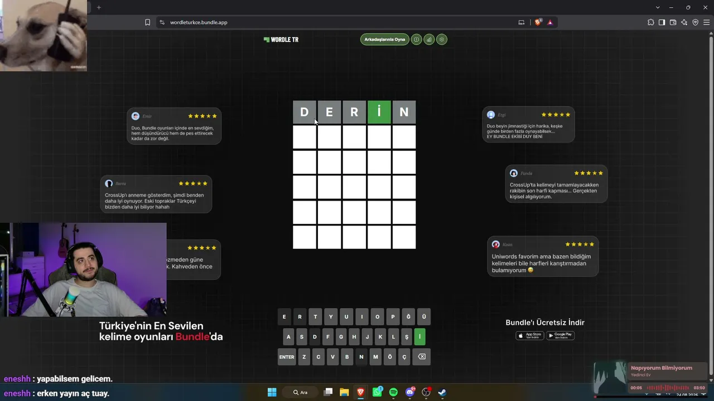
Task: Click the Arkadaşlarınla Oyna button
Action: pos(385,40)
